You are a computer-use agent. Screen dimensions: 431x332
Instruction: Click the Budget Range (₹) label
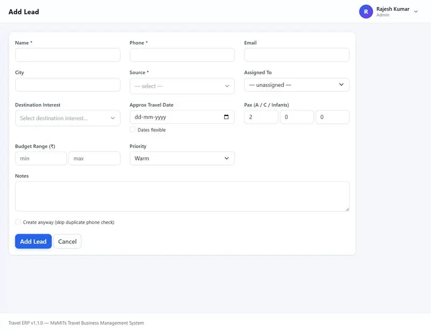(35, 147)
